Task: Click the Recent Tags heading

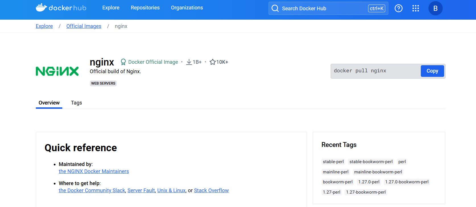Action: [339, 145]
